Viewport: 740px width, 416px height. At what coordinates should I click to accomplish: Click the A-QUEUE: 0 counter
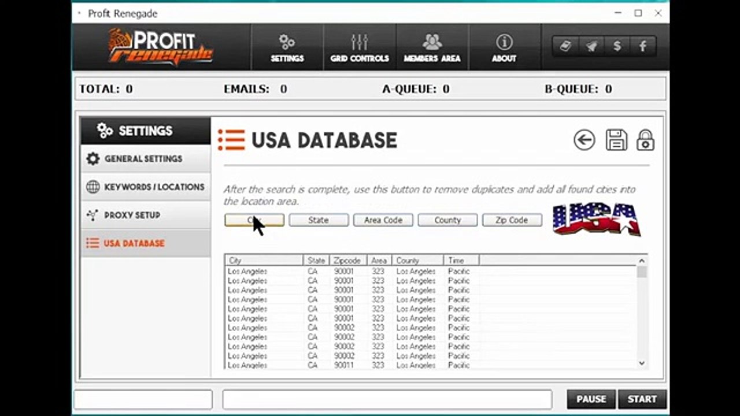[416, 89]
